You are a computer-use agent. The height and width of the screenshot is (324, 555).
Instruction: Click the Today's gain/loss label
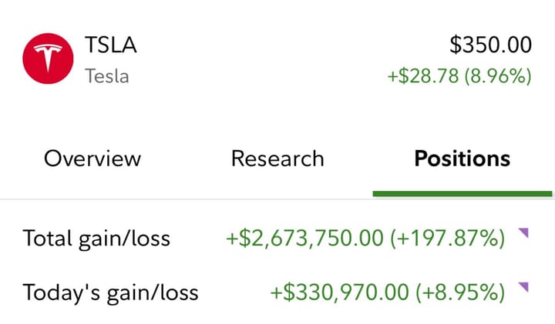110,292
